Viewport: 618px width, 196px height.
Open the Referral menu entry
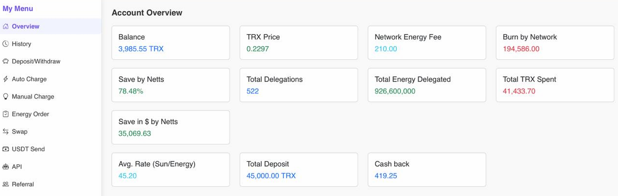coord(23,184)
